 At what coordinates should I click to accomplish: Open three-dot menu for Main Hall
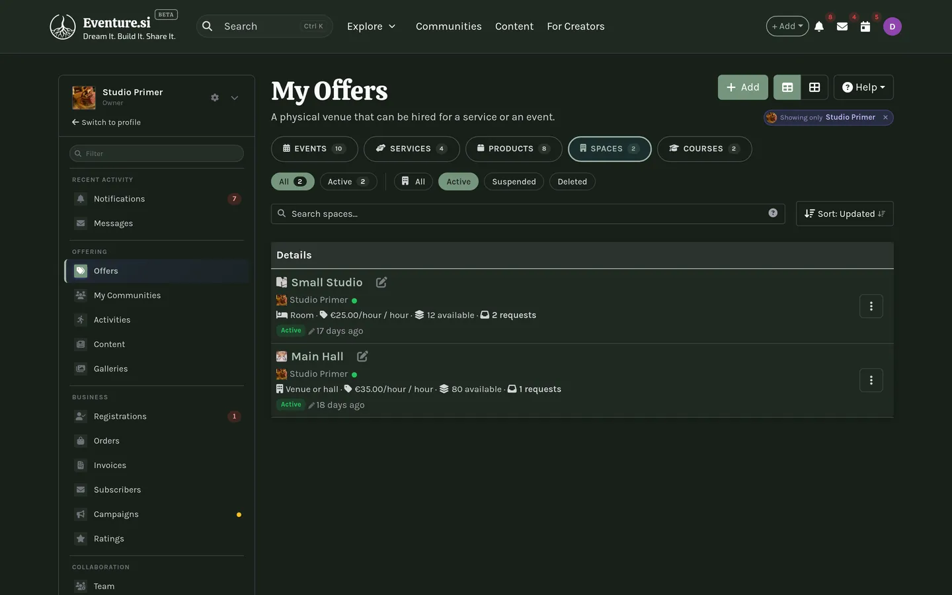(x=871, y=380)
